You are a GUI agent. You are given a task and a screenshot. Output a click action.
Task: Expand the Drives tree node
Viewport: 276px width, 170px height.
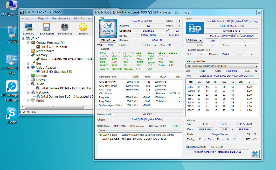pos(28,80)
